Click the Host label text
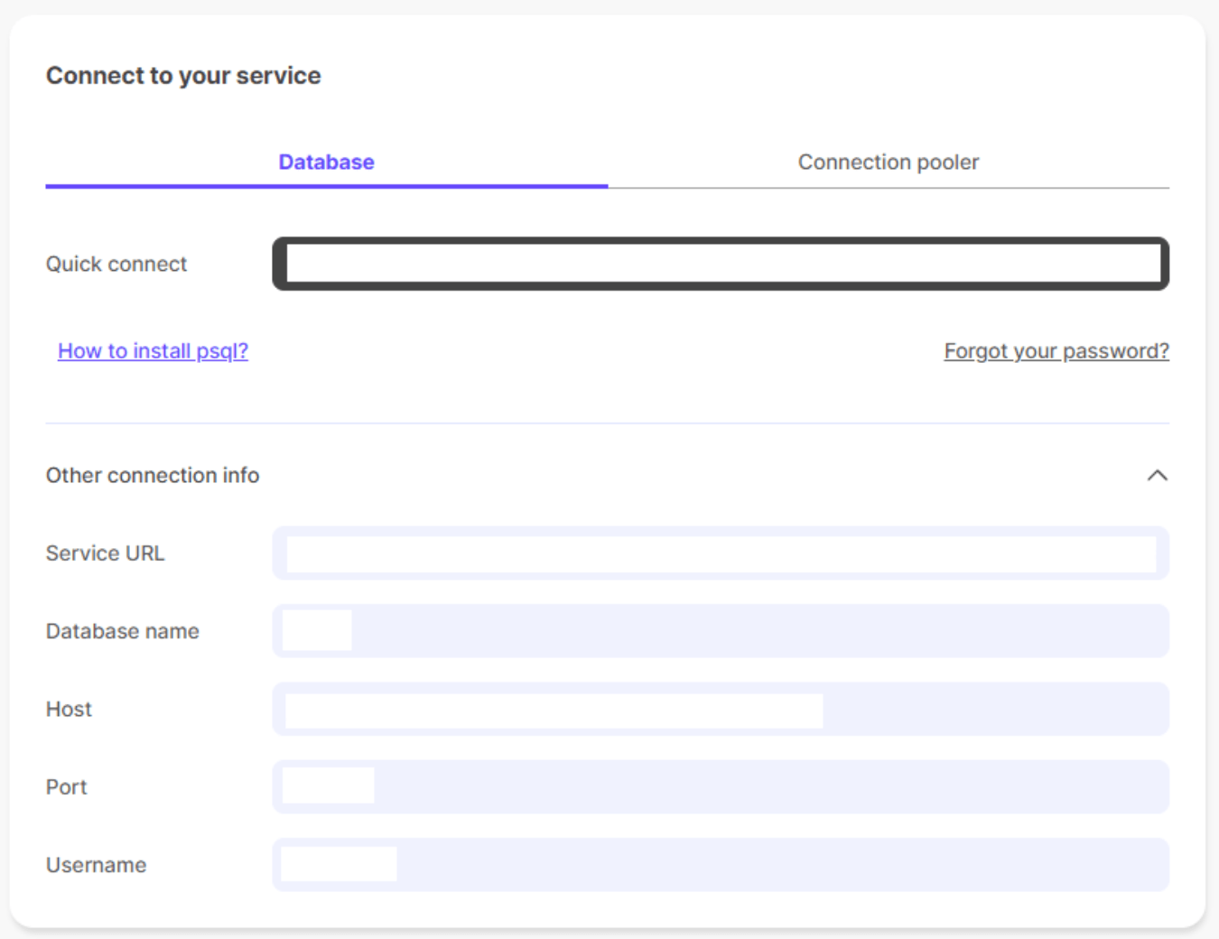This screenshot has height=939, width=1219. click(69, 709)
